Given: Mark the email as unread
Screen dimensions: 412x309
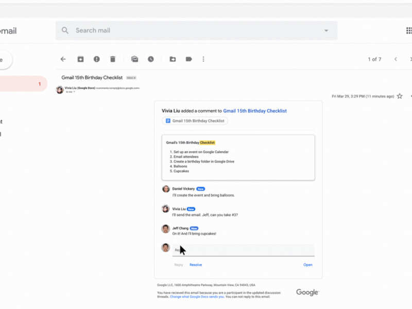Looking at the screenshot, I should point(134,59).
